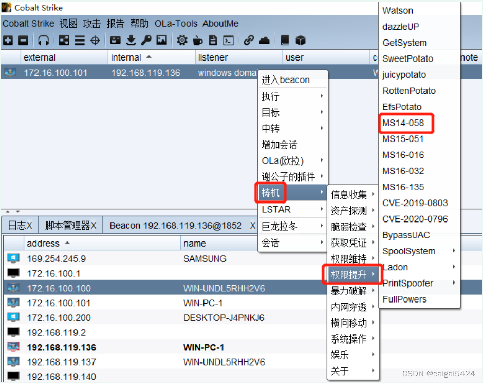483x383 pixels.
Task: Click the cube about icon
Action: point(301,41)
